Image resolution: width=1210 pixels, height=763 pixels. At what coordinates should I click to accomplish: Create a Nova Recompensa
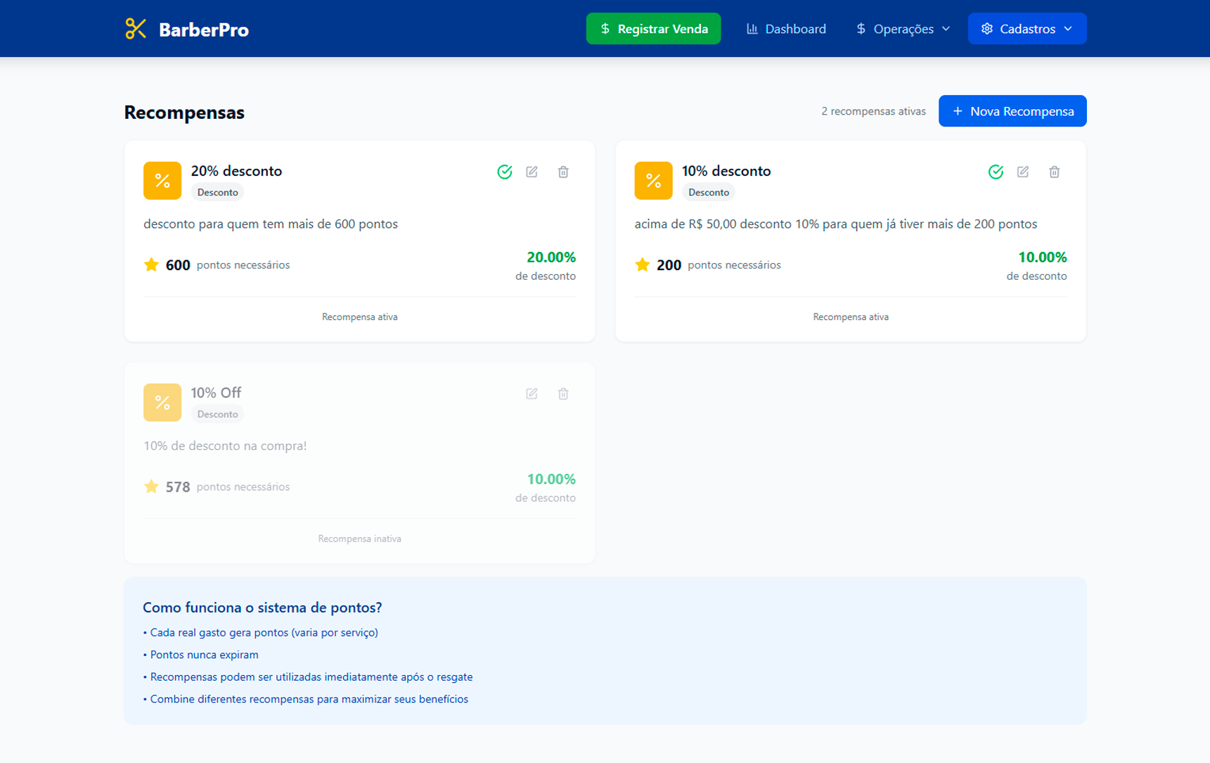[1012, 111]
